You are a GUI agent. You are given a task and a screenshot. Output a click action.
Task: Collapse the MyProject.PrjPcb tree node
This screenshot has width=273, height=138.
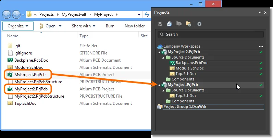click(x=159, y=85)
